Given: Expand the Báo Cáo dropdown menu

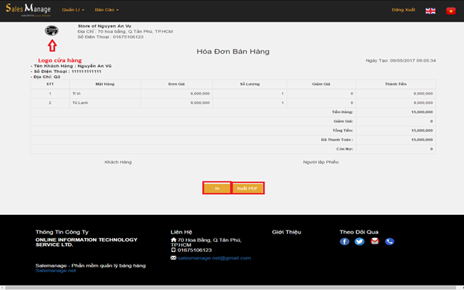Looking at the screenshot, I should (106, 10).
